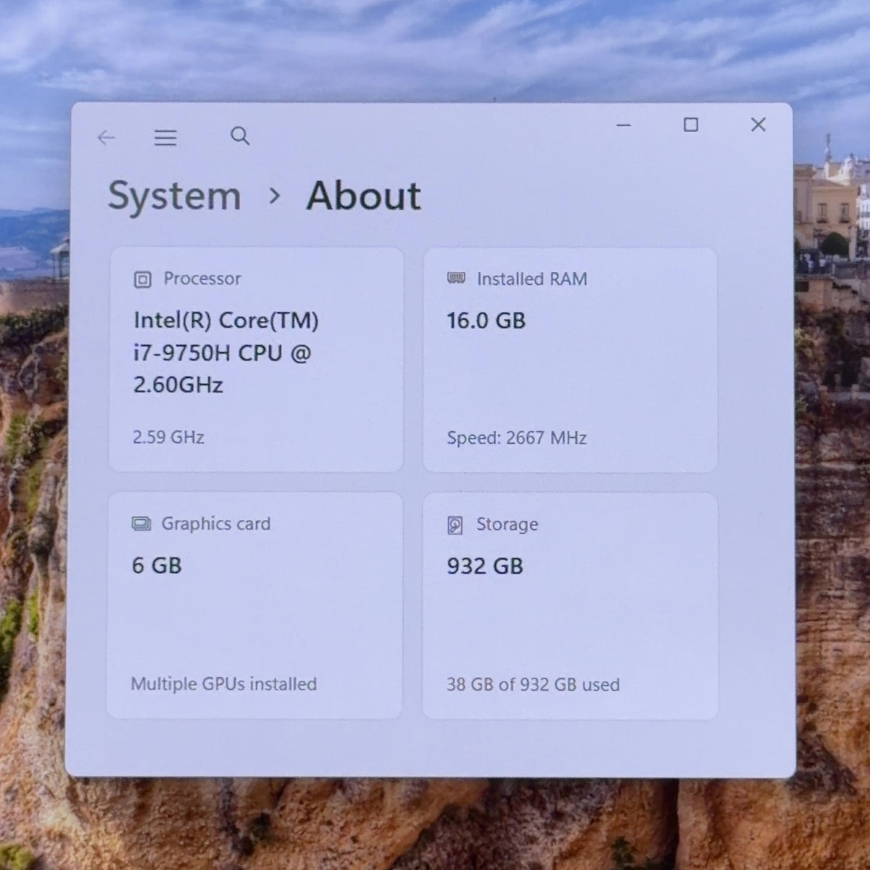Open the hamburger navigation menu
This screenshot has width=870, height=870.
pyautogui.click(x=165, y=137)
